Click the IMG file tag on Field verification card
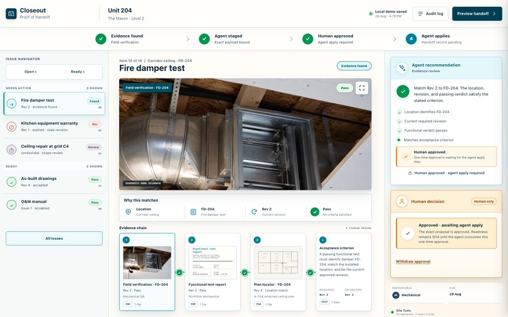 point(128,304)
